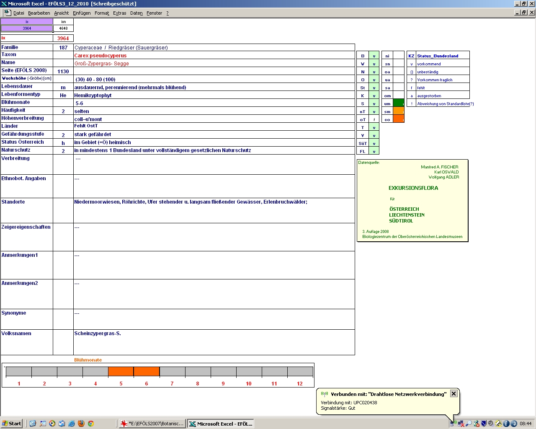Image resolution: width=536 pixels, height=429 pixels.
Task: Select the Gefährdungsstufe value stark gefährdet
Action: [93, 134]
